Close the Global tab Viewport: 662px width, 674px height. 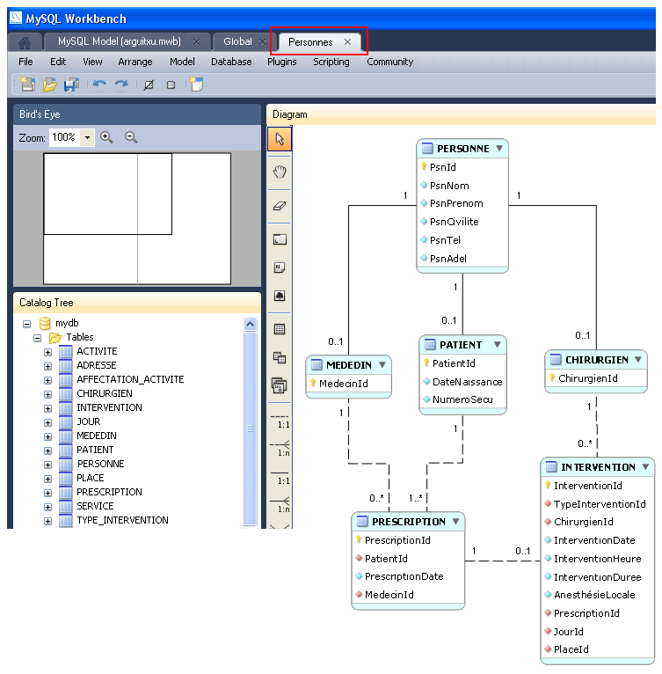click(x=262, y=42)
